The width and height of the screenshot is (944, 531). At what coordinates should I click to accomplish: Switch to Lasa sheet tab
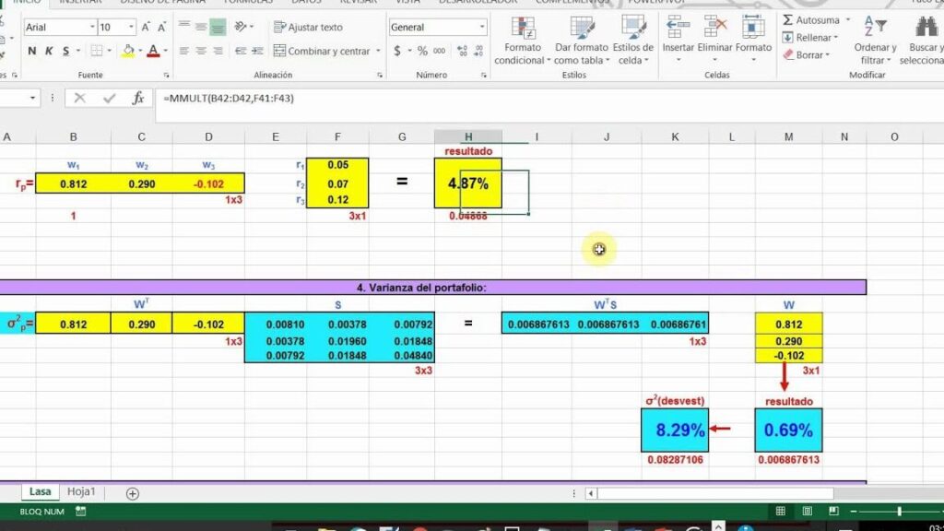click(x=41, y=491)
